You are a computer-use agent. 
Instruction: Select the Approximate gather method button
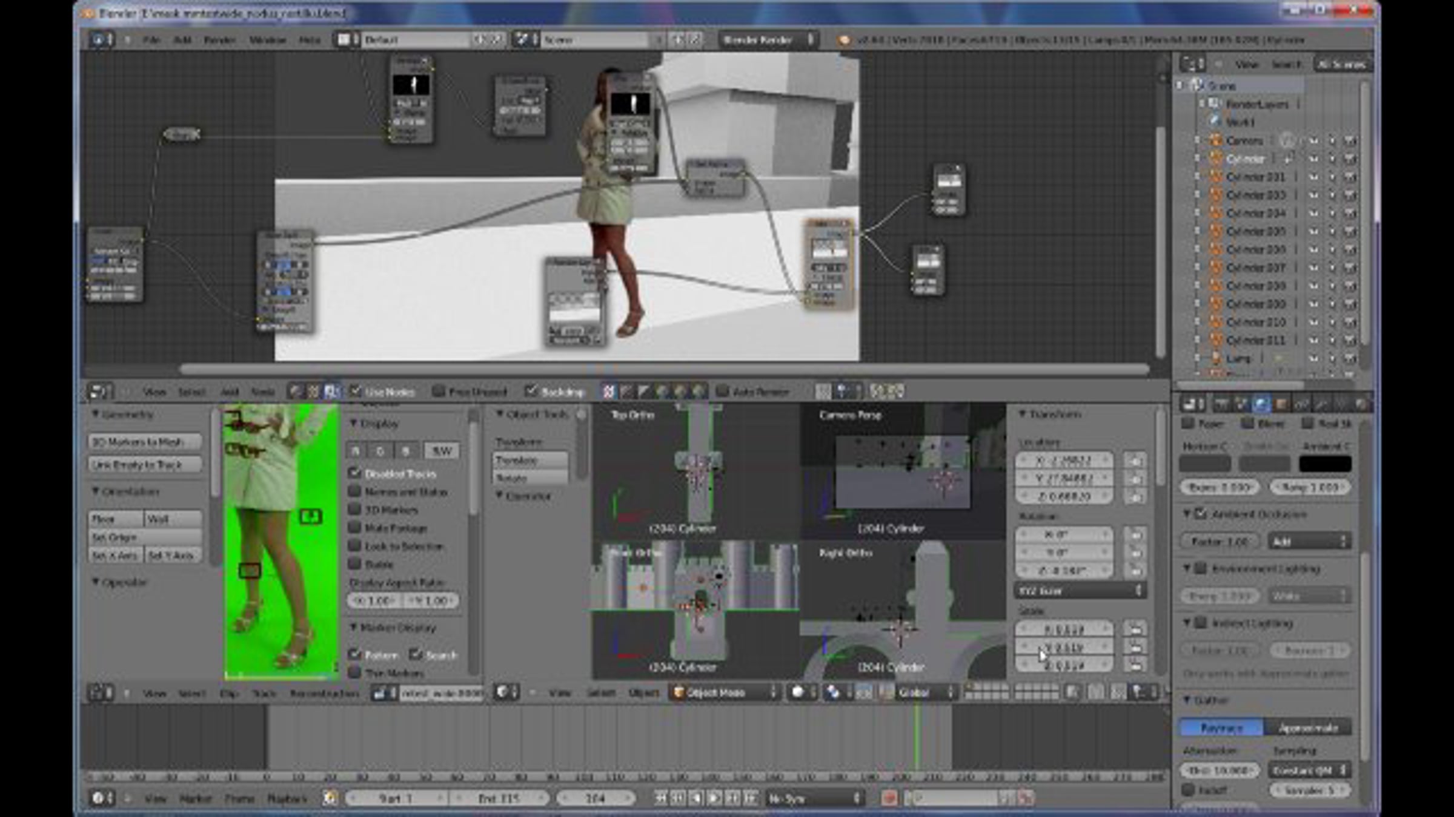pos(1307,728)
